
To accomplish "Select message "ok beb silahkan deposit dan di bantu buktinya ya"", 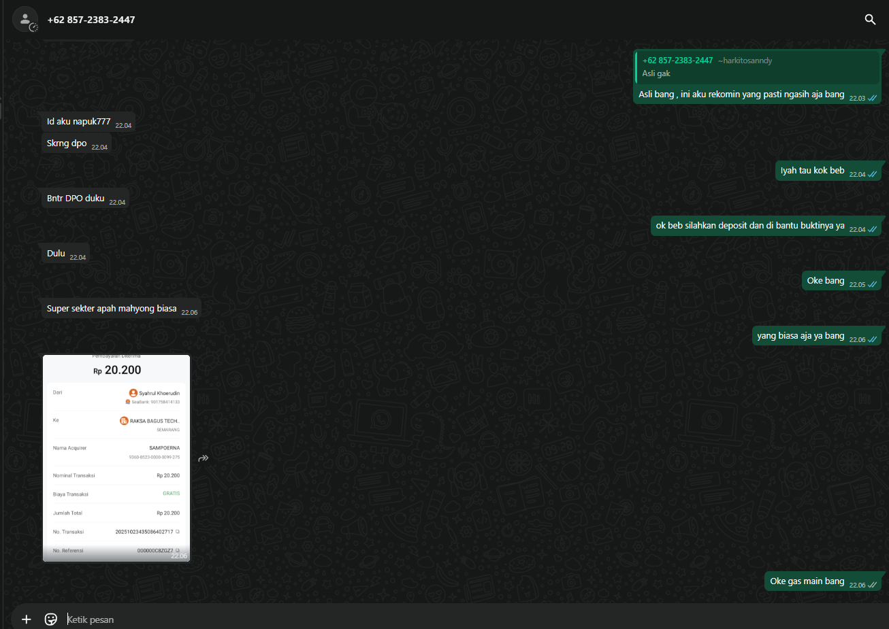I will click(766, 226).
